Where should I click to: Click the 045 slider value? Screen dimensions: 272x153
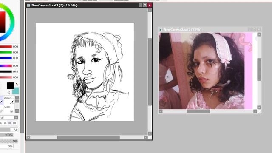click(15, 72)
